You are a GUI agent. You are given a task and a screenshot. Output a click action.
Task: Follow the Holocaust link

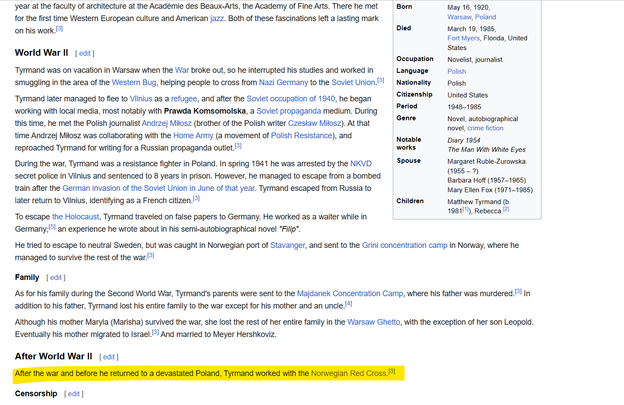click(75, 217)
